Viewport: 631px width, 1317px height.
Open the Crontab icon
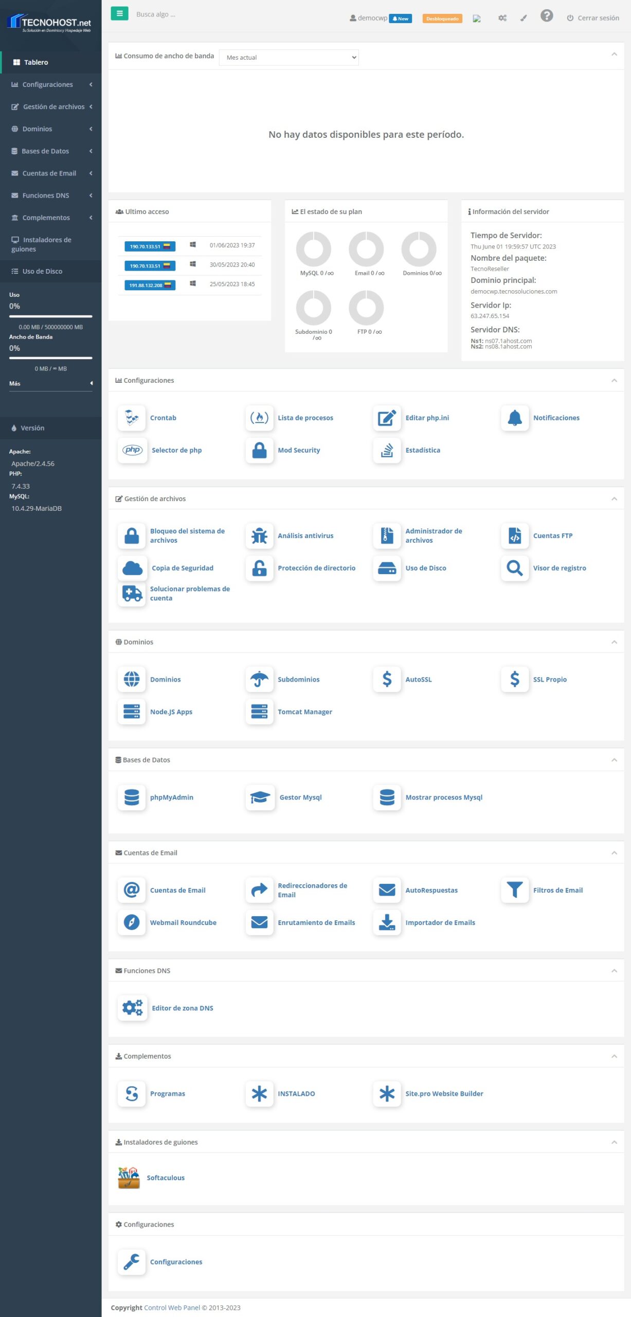(132, 418)
